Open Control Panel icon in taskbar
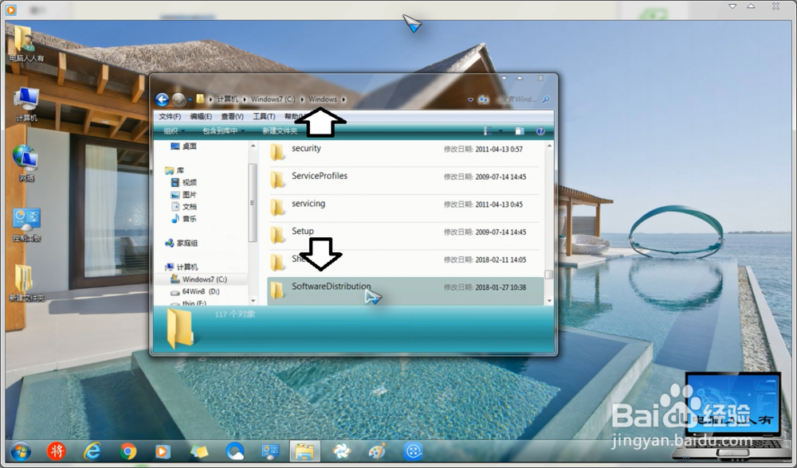This screenshot has height=468, width=797. click(270, 451)
